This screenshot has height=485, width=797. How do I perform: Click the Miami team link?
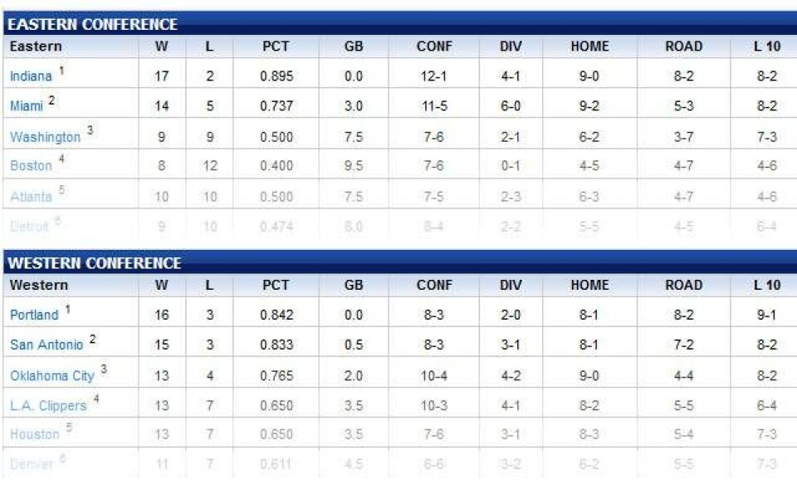(x=27, y=106)
